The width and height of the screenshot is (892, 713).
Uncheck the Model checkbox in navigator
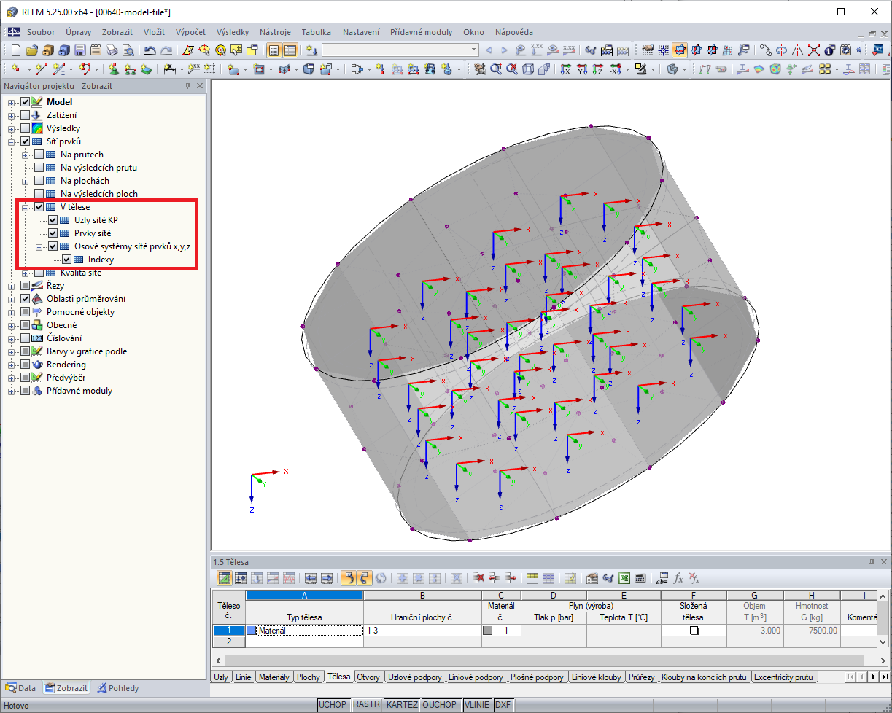pos(26,102)
